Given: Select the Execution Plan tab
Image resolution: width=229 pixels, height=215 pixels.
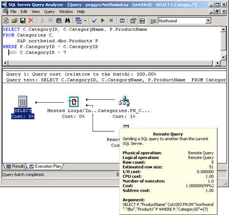Looking at the screenshot, I should [45, 166].
